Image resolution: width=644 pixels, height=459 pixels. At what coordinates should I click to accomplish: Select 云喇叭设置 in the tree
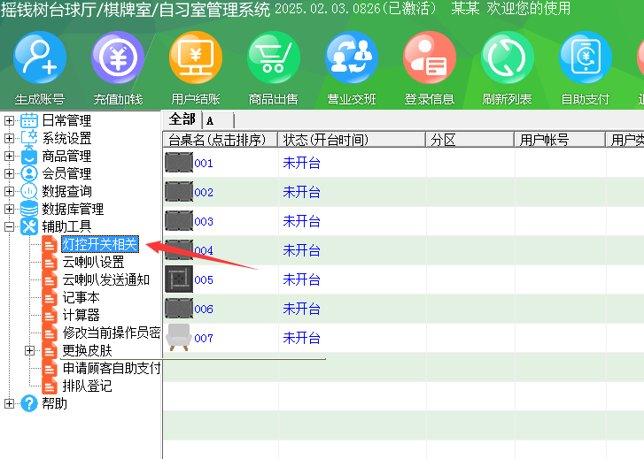(93, 262)
